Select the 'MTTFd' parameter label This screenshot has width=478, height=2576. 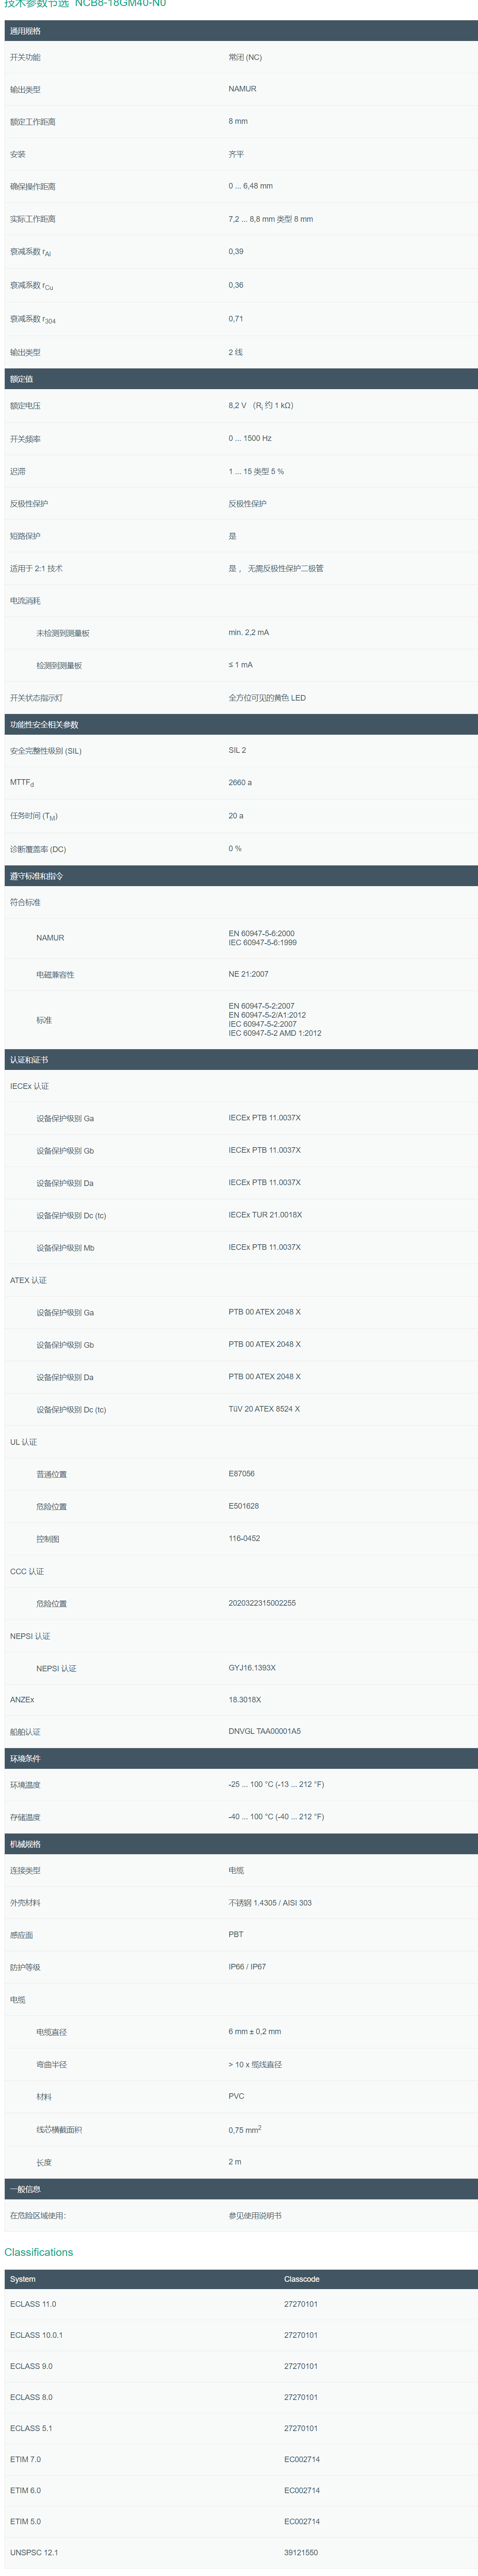coord(22,783)
